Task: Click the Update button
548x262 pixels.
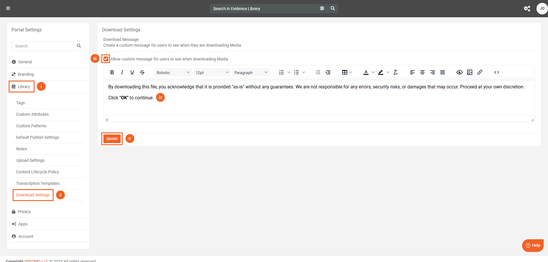Action: tap(112, 139)
